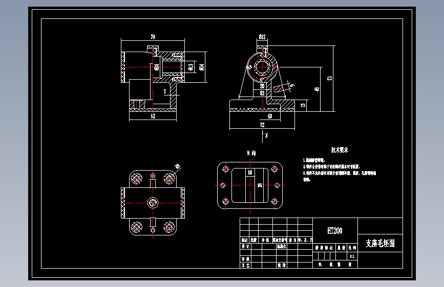Click the "72" base width dimension
This screenshot has height=287, width=444.
pyautogui.click(x=262, y=125)
